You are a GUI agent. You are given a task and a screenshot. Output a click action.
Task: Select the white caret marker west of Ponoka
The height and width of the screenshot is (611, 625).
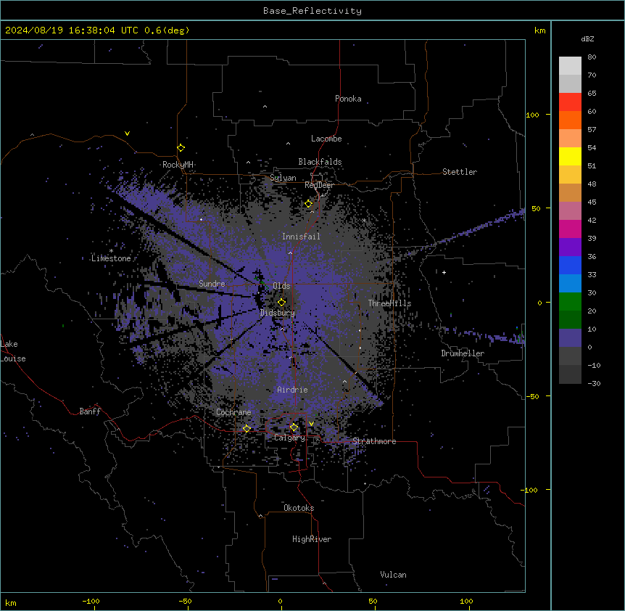click(x=265, y=107)
